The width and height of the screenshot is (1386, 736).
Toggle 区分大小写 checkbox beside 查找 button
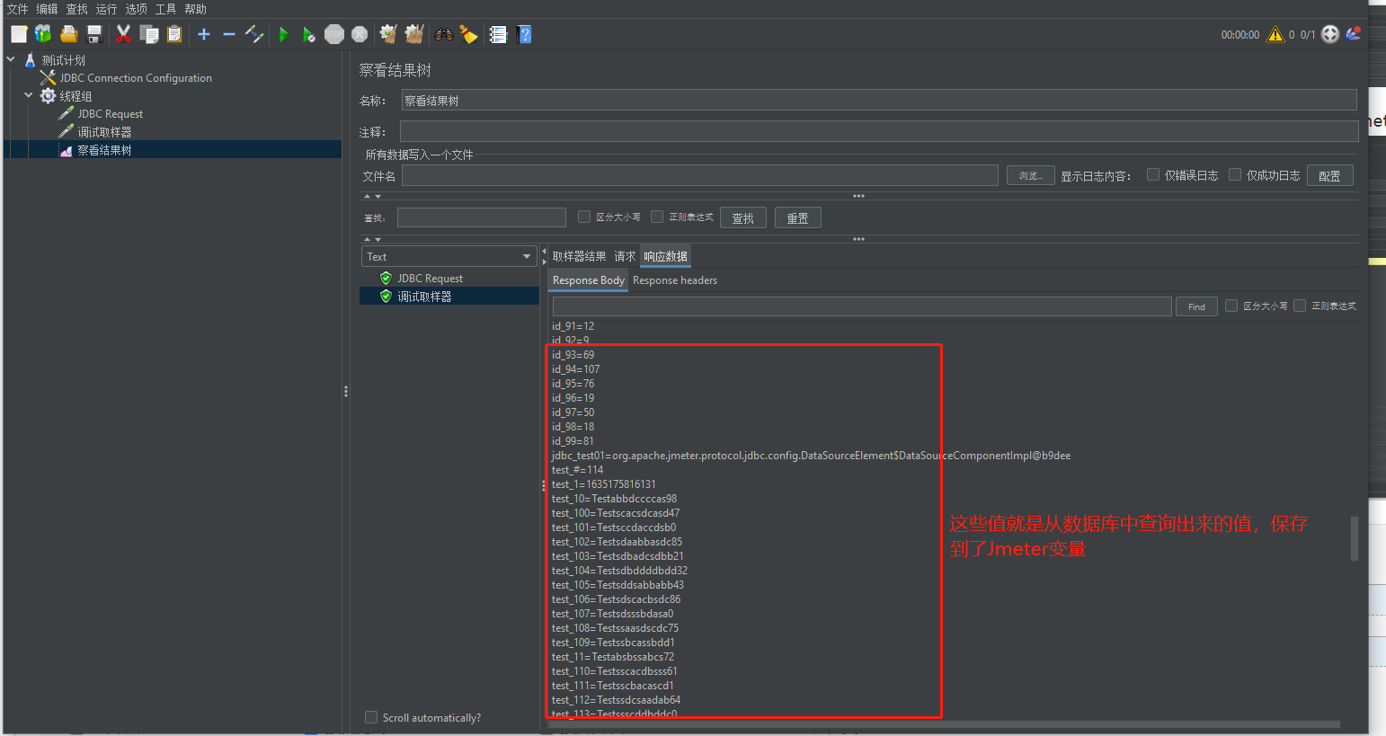pos(584,217)
